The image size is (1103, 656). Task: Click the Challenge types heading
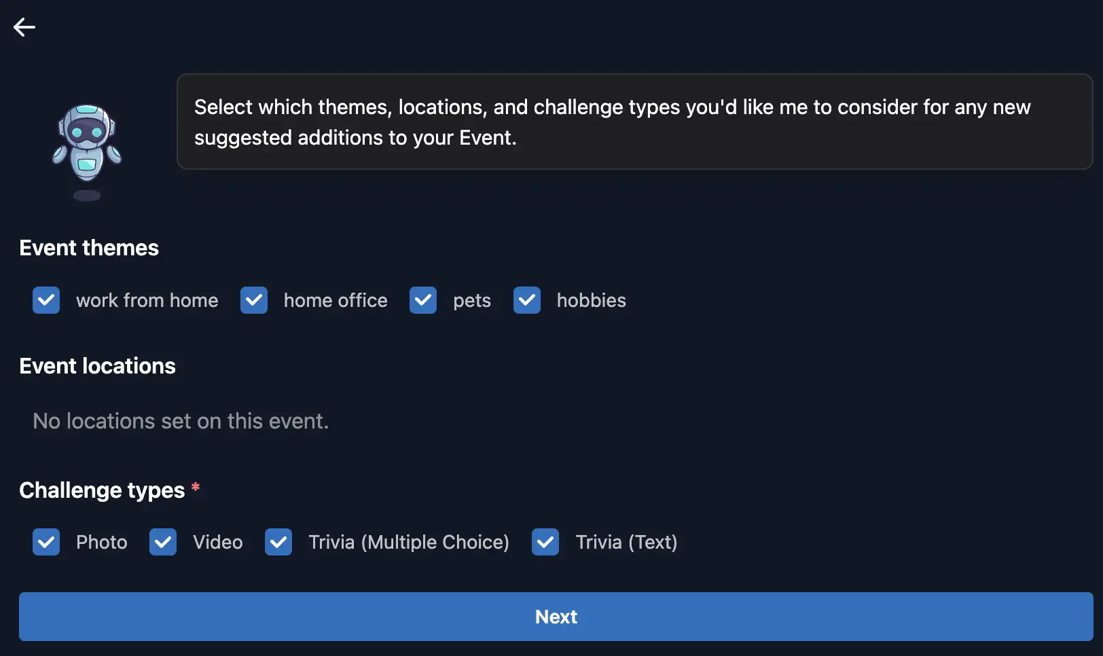[103, 490]
